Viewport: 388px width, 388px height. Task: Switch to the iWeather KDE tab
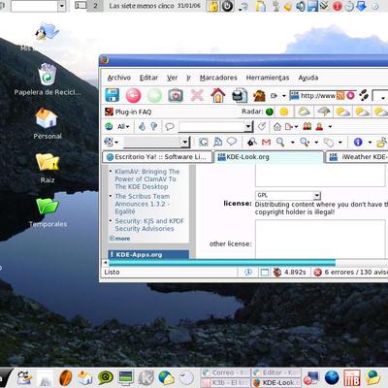tap(357, 157)
